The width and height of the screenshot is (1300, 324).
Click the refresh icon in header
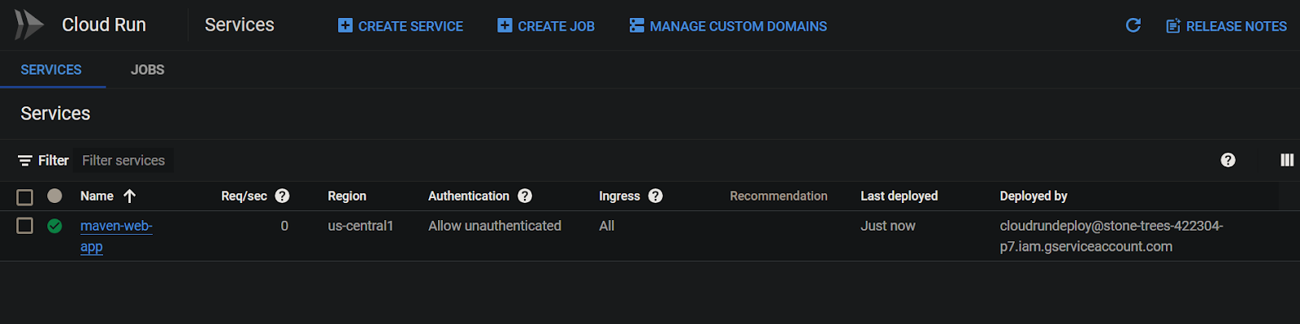(x=1133, y=25)
